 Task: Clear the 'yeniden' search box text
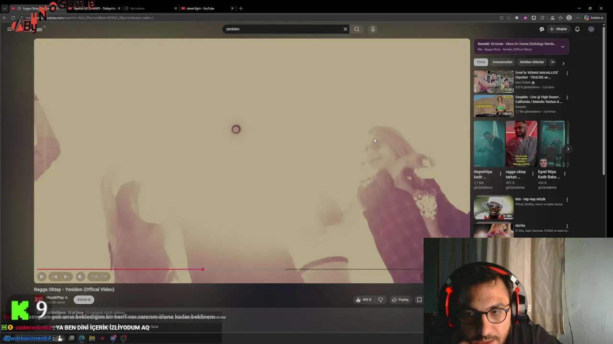(x=345, y=29)
